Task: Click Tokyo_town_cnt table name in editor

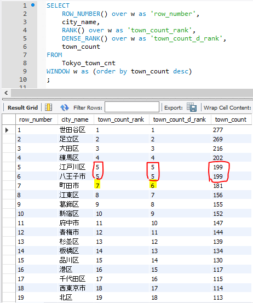Action: click(x=89, y=63)
